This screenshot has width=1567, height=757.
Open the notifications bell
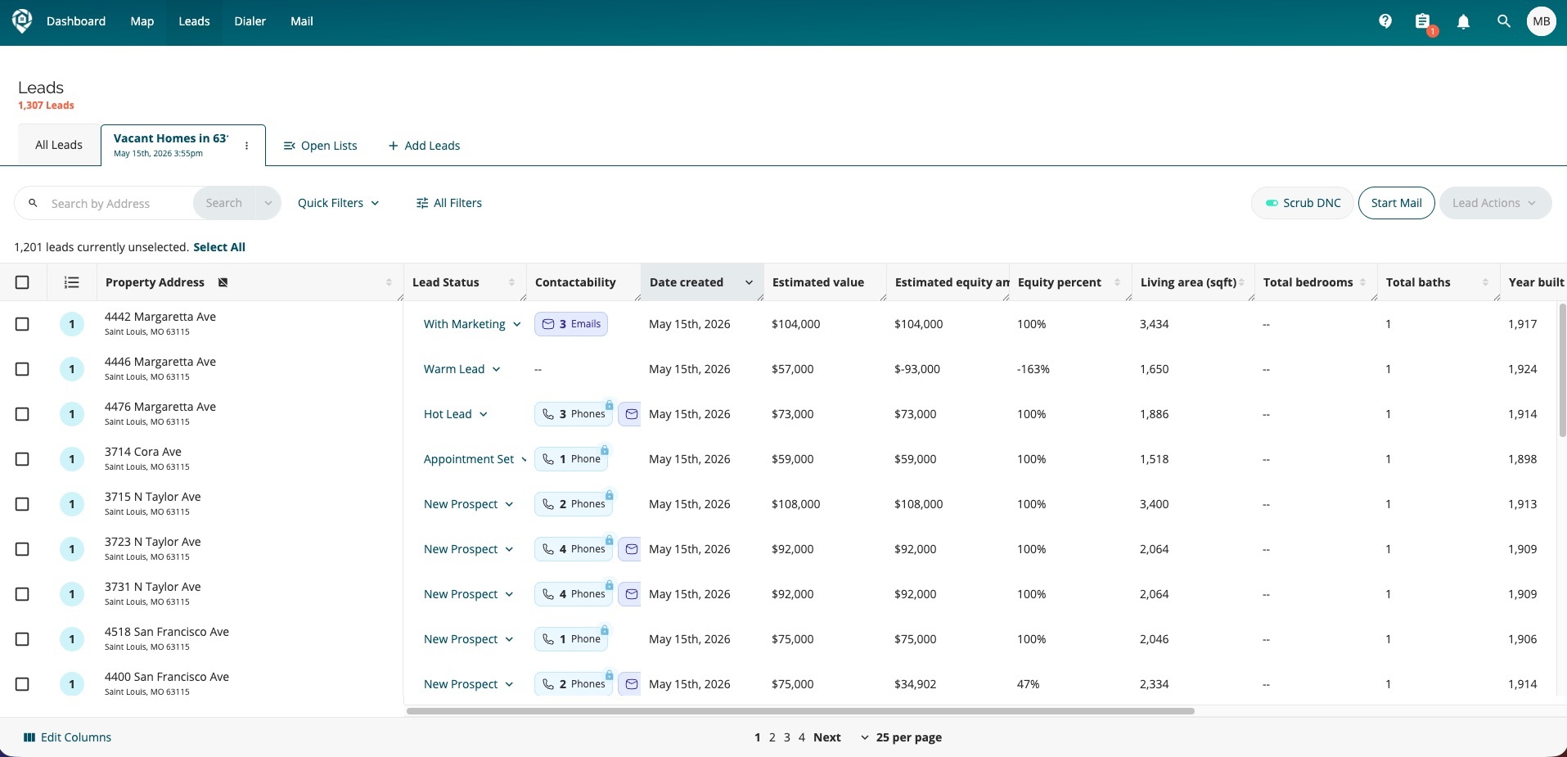(x=1463, y=21)
